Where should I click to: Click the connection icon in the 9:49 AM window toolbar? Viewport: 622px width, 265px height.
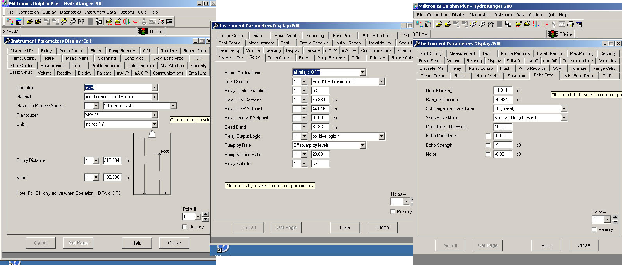[x=10, y=21]
